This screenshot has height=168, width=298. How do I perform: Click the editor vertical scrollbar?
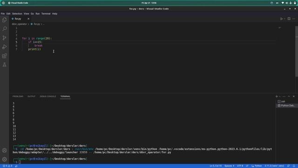[297, 51]
